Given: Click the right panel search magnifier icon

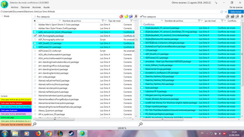Looking at the screenshot, I should click(141, 124).
